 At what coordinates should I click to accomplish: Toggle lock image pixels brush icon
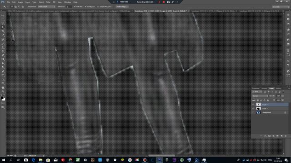[261, 101]
